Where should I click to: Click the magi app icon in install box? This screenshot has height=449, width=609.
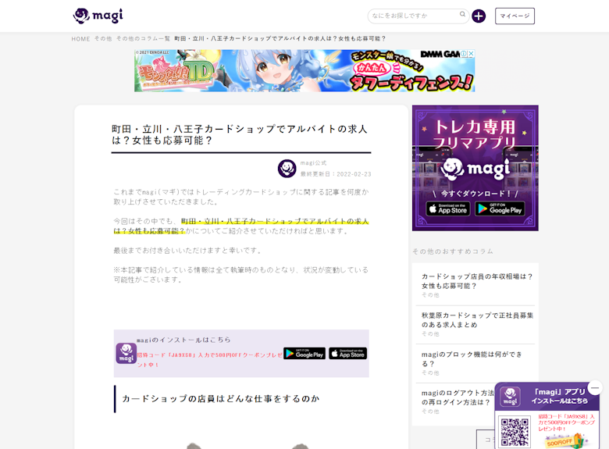(x=126, y=353)
